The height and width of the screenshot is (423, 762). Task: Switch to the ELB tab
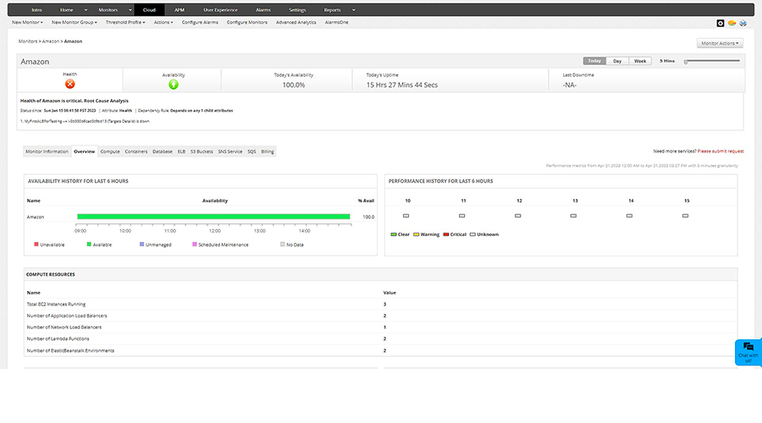(181, 151)
